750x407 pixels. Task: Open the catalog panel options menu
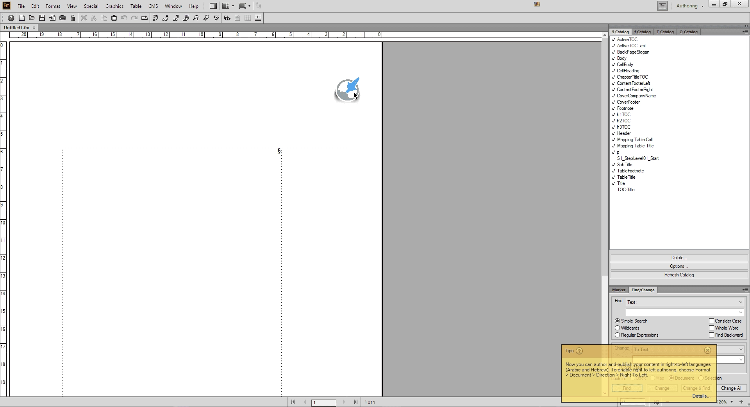pos(745,32)
